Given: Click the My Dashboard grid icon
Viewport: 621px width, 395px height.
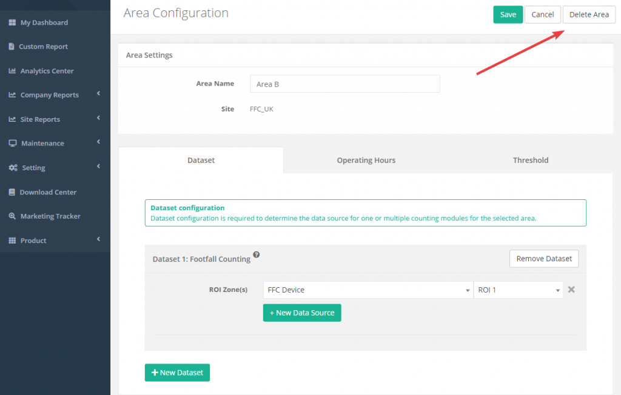Looking at the screenshot, I should (12, 22).
